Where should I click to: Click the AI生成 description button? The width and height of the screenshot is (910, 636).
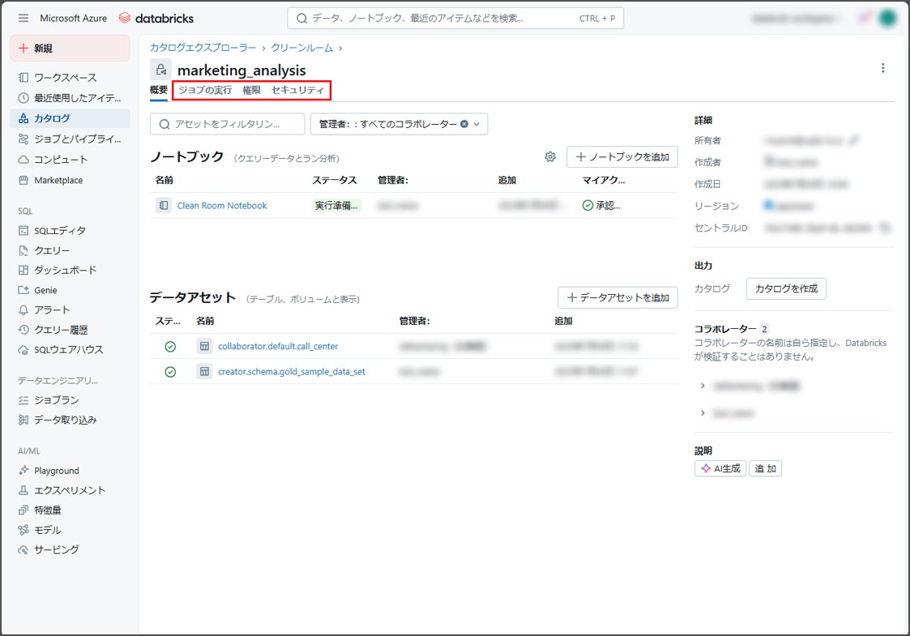(x=720, y=468)
